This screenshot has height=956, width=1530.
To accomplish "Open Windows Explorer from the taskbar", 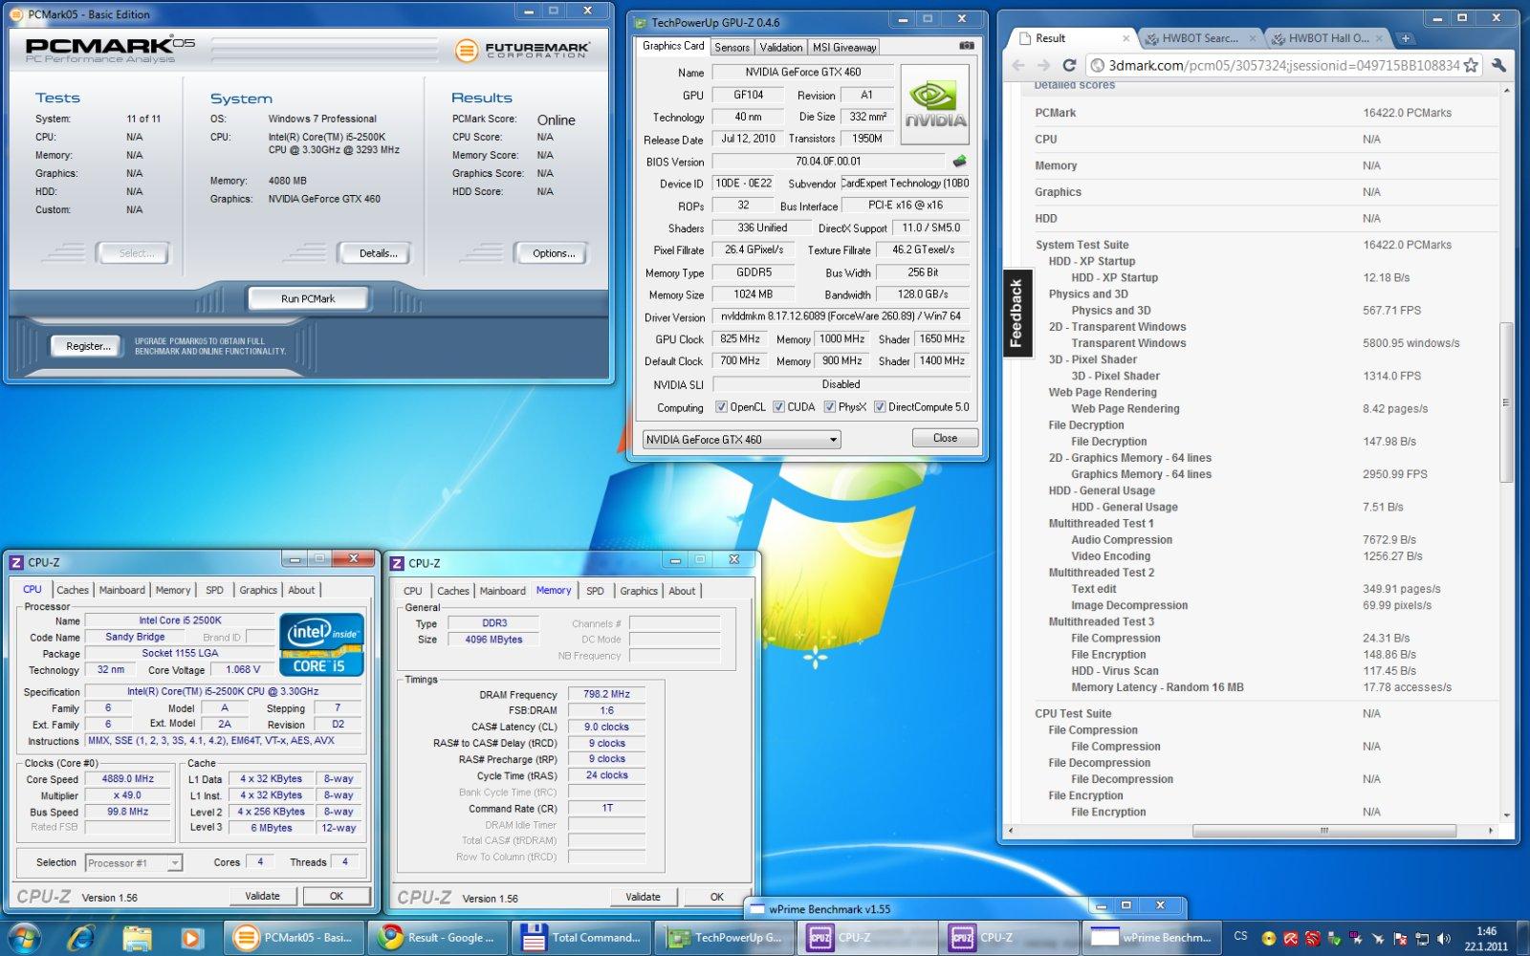I will (x=137, y=938).
